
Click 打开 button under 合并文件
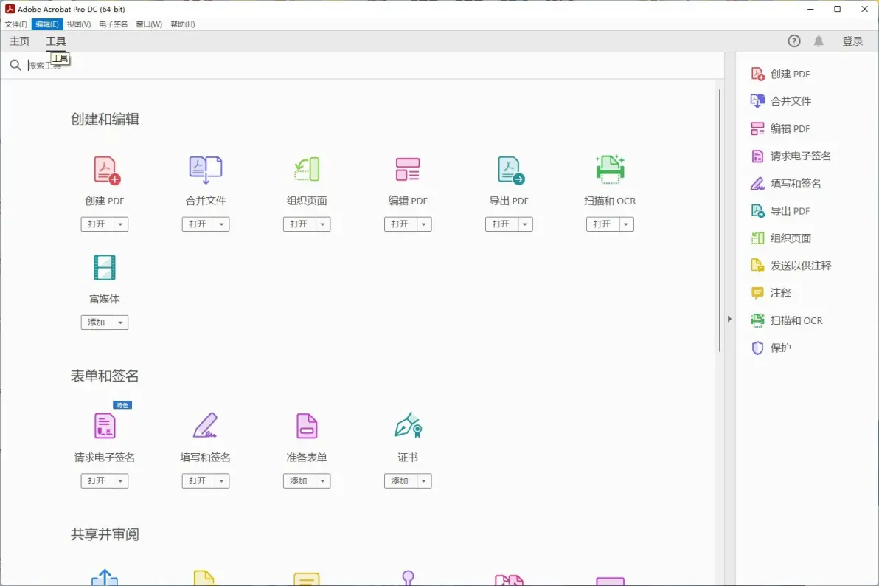pyautogui.click(x=198, y=224)
